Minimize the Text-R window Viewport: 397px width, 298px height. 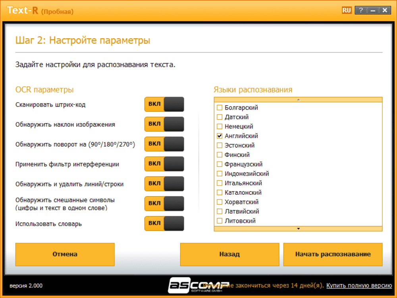373,10
